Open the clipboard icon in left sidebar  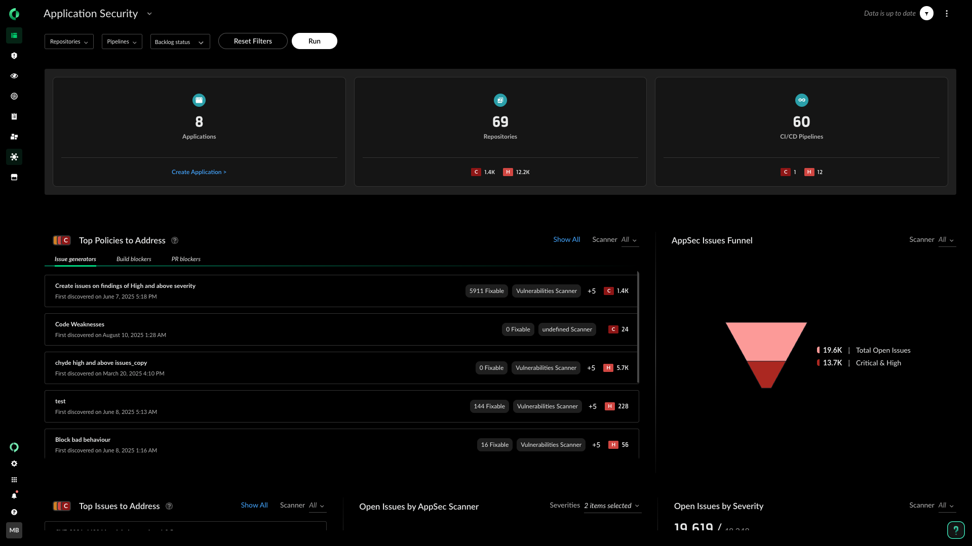pos(14,116)
